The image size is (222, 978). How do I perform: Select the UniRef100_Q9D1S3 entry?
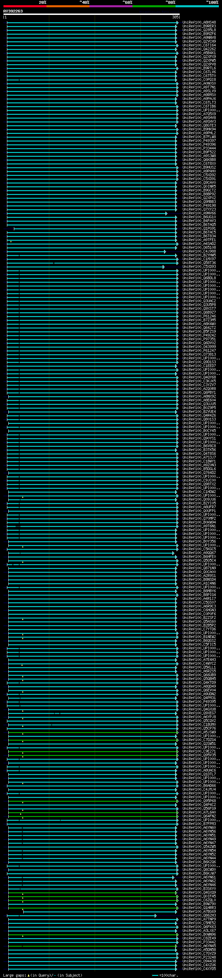tap(199, 362)
